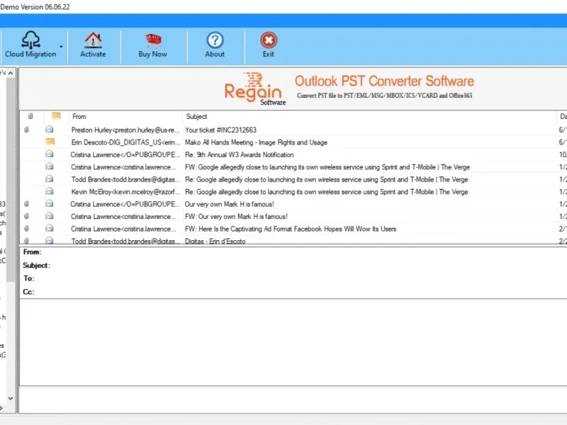Select 'FW: Our very own Mark H is famous!' subject
This screenshot has width=567, height=425.
point(236,217)
